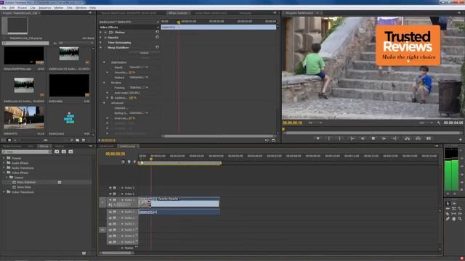Select the Selection arrow tool
Image resolution: width=465 pixels, height=261 pixels.
448,204
